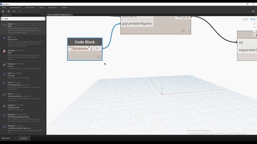Click the New file toolbar icon
Viewport: 257px width, 144px height.
(3, 11)
